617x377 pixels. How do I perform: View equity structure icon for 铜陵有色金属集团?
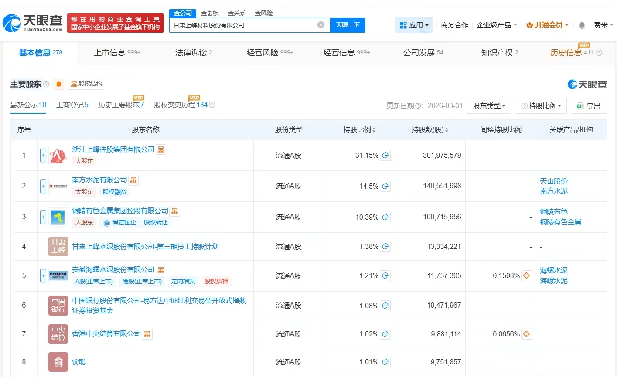pos(174,211)
